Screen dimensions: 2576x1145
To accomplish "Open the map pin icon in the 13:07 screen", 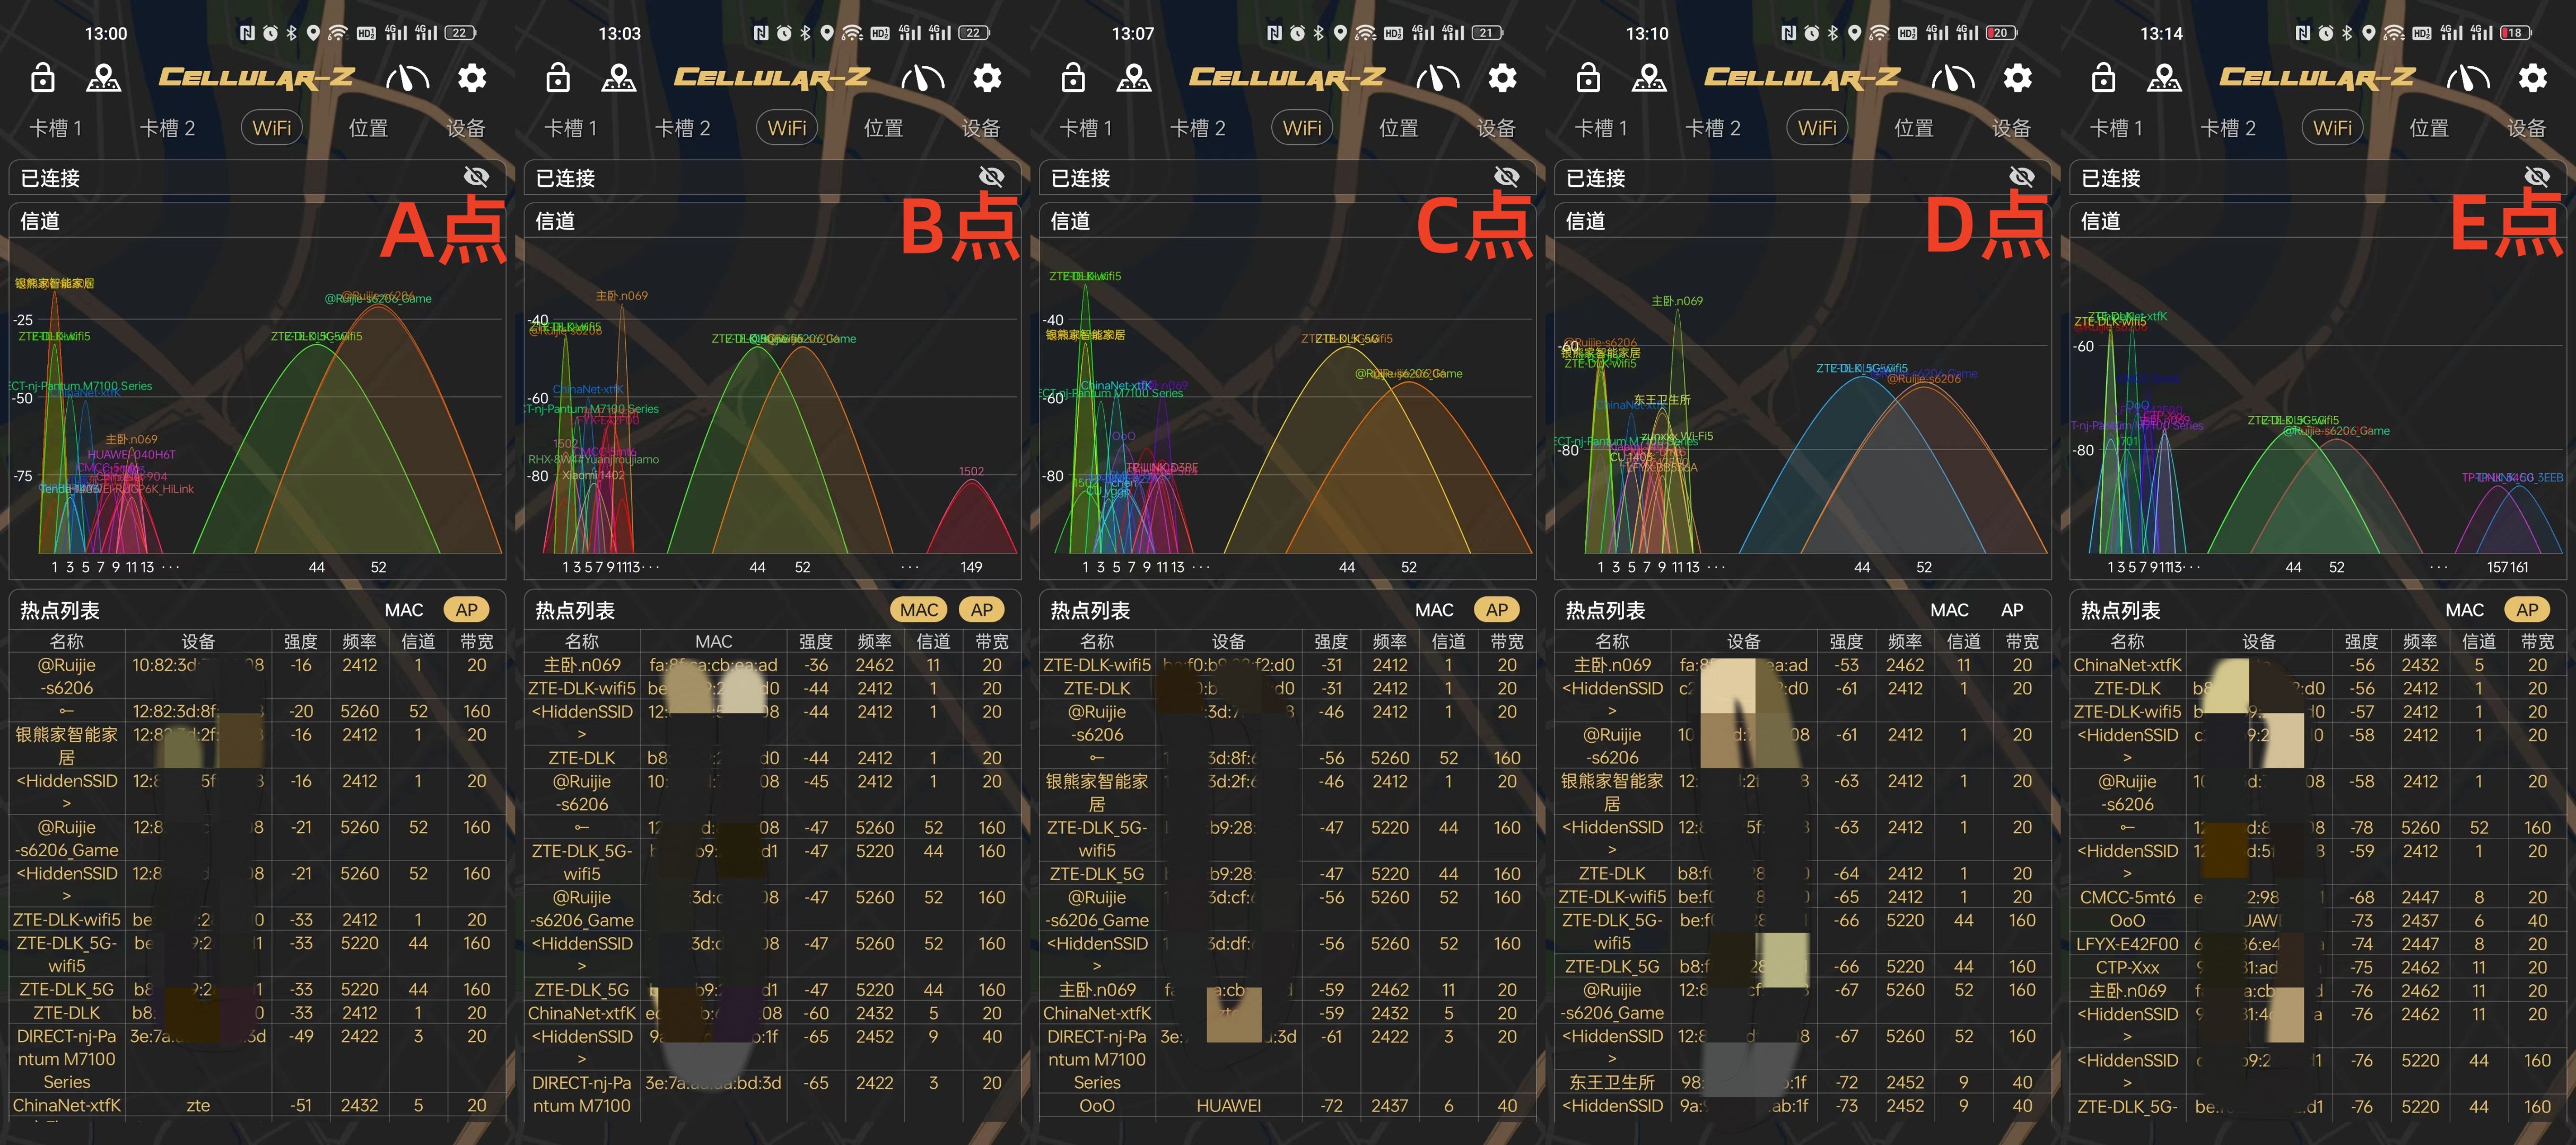I will pos(1134,77).
